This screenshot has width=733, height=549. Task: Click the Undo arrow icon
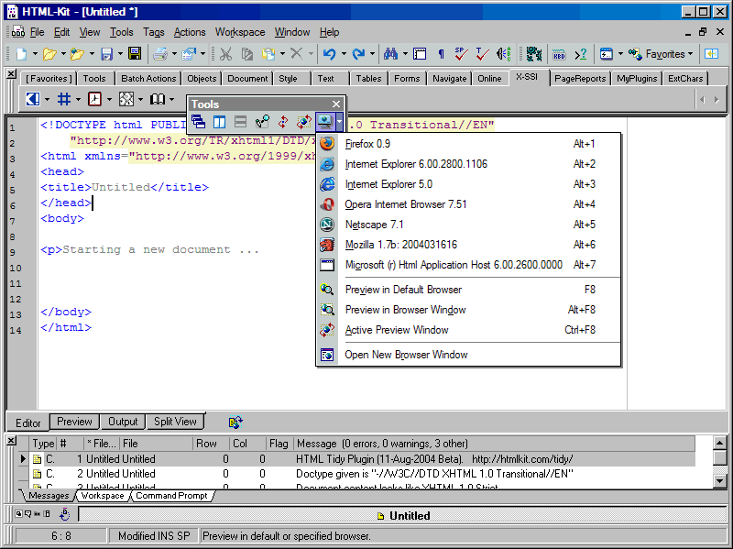[x=330, y=54]
